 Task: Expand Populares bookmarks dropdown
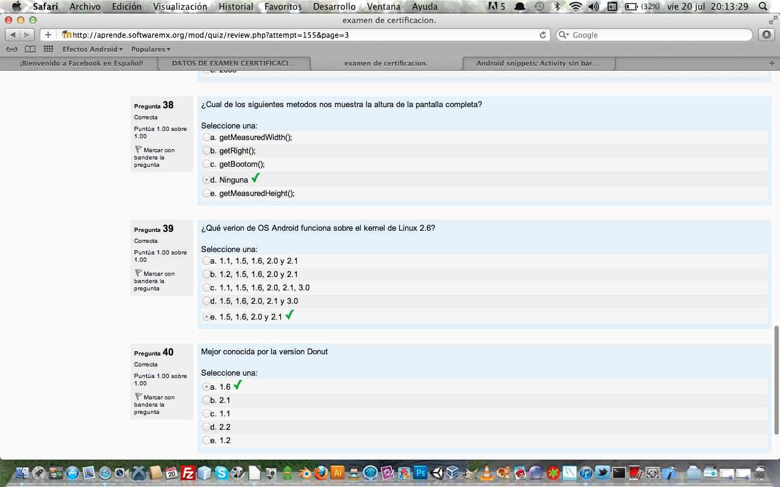pos(151,49)
